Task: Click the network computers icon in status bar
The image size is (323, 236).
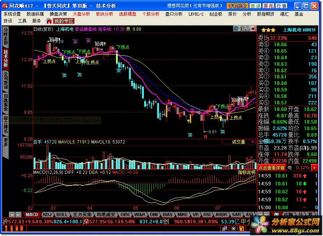Action: click(224, 228)
